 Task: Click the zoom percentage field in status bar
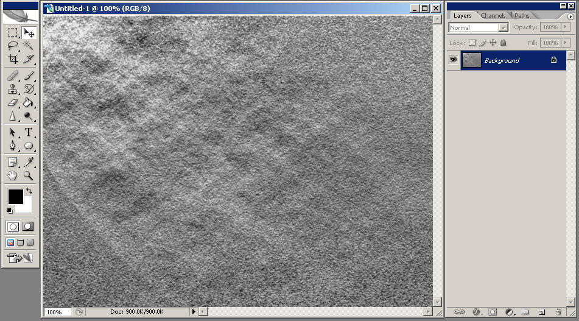pyautogui.click(x=58, y=312)
